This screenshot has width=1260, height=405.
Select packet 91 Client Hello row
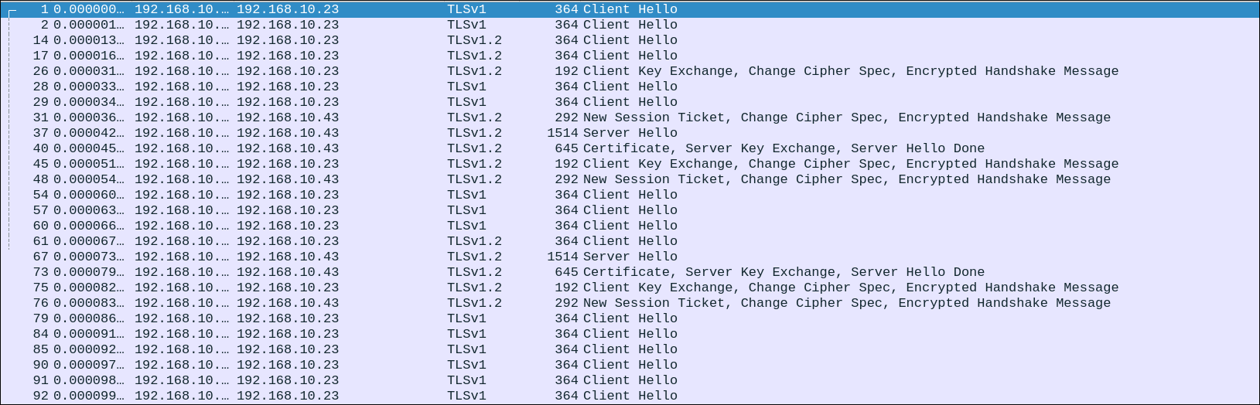(x=630, y=380)
